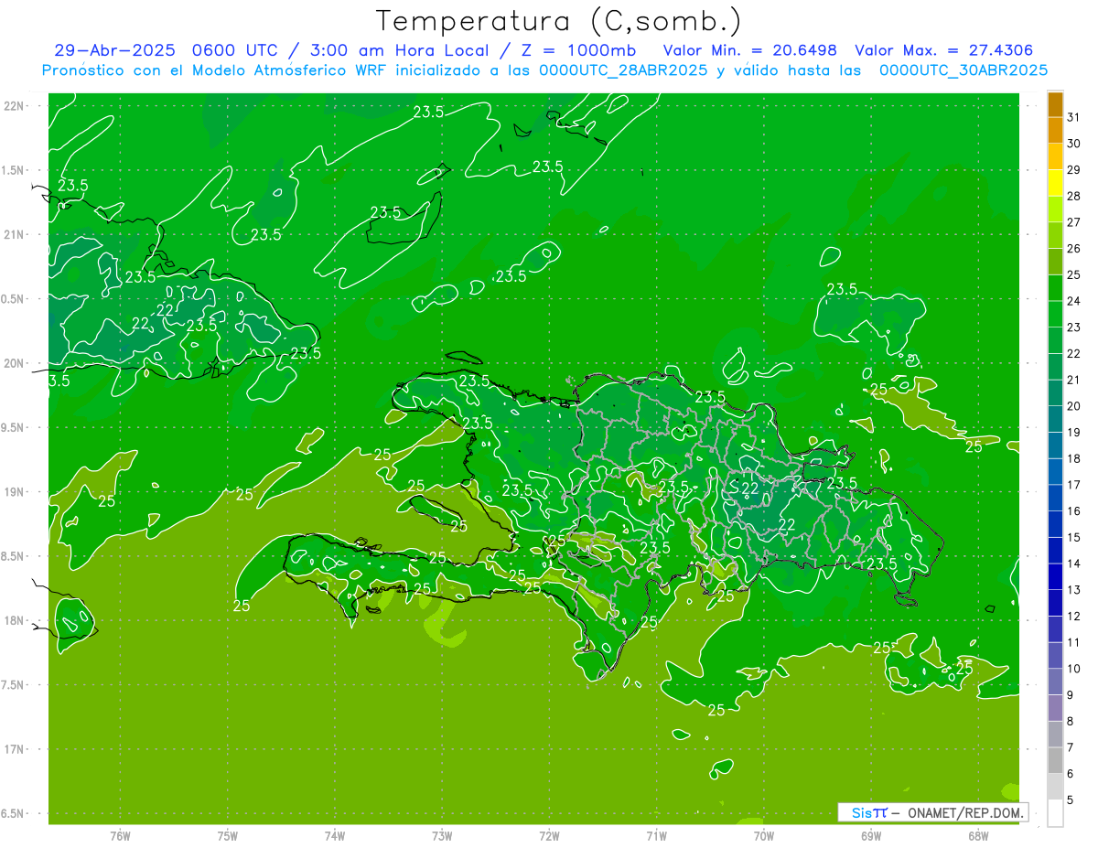Click the teal colorbar segment between 19 and 20
Viewport: 1098px width, 848px height.
coord(1055,419)
